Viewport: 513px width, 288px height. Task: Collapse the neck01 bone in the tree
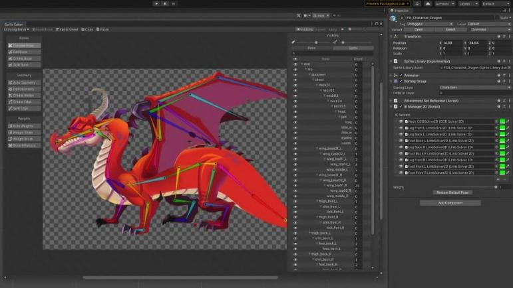pos(317,85)
